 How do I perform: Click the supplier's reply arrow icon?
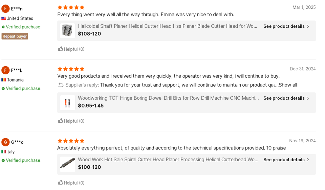tap(61, 85)
